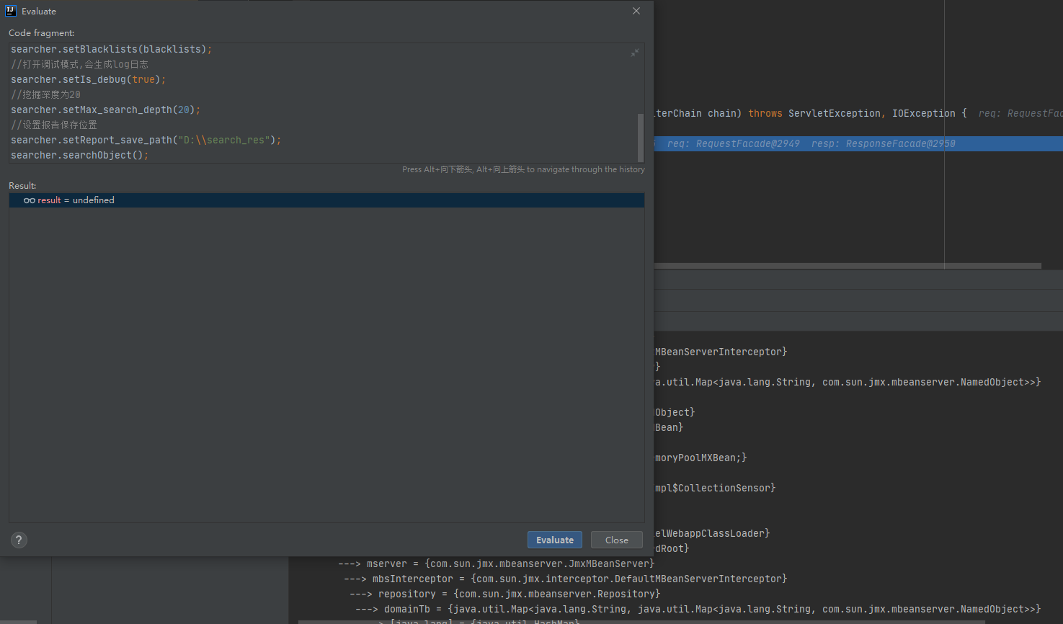Image resolution: width=1063 pixels, height=624 pixels.
Task: Click the console horizontal scrollbar at bottom
Action: tap(641, 622)
